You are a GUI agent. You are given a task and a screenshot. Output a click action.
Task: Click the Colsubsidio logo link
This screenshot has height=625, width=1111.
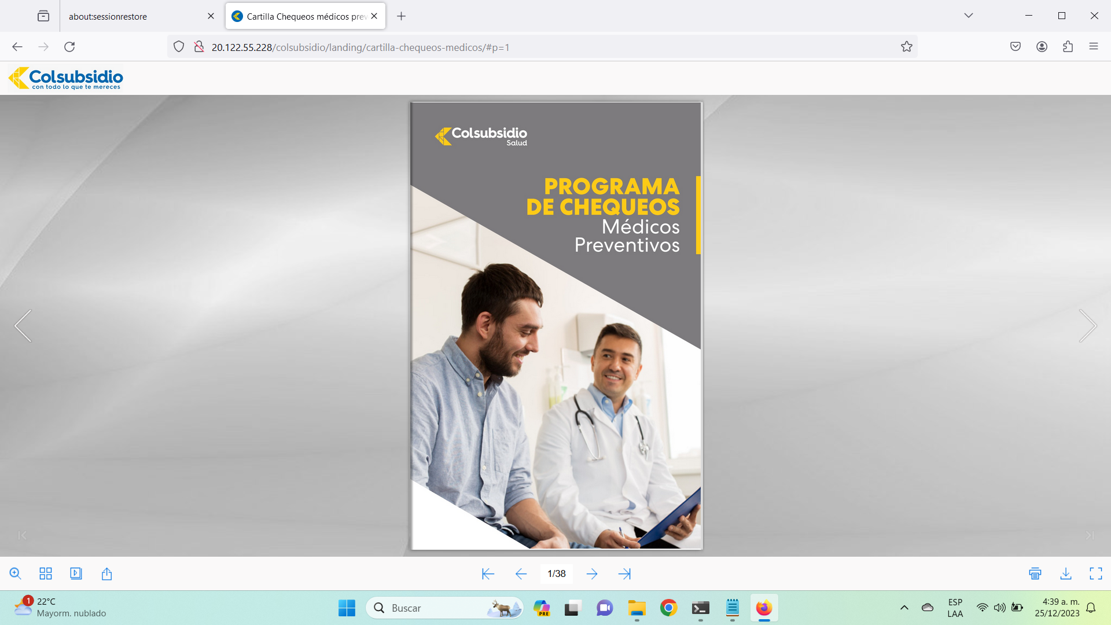click(66, 78)
